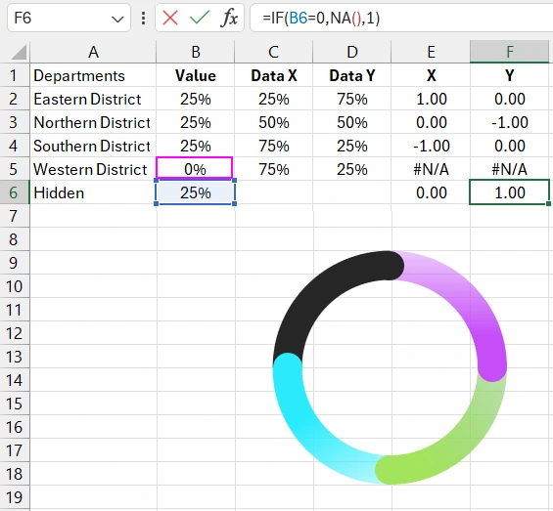Select row 6 header
Image resolution: width=553 pixels, height=511 pixels.
pos(15,192)
